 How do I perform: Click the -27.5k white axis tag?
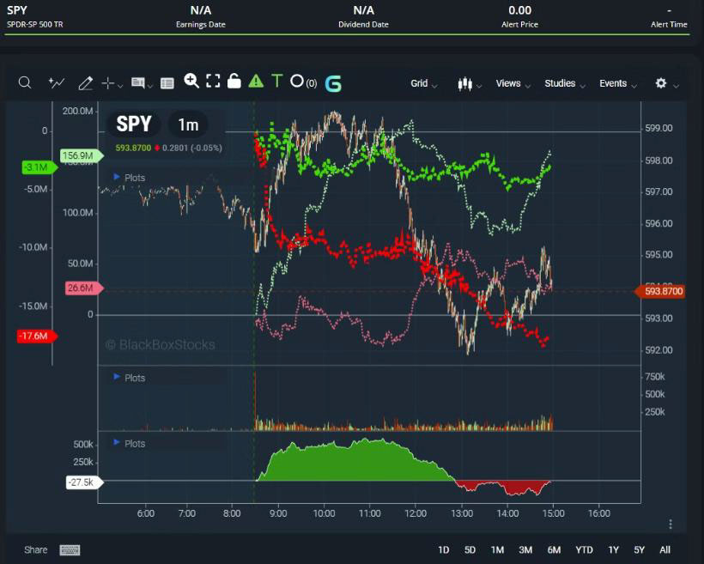pos(84,482)
